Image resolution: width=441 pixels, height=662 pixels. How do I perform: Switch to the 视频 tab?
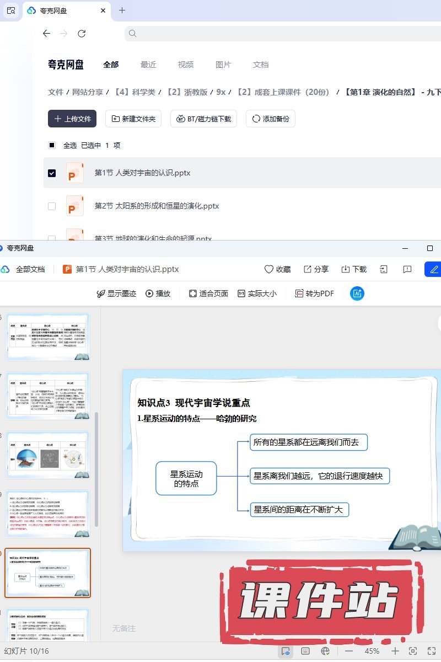pyautogui.click(x=186, y=65)
